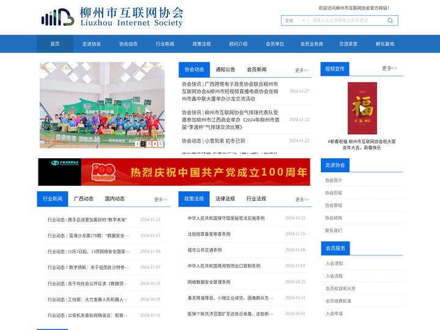This screenshot has height=330, width=440.
Task: Select carousel slide indicator 4
Action: click(x=155, y=144)
